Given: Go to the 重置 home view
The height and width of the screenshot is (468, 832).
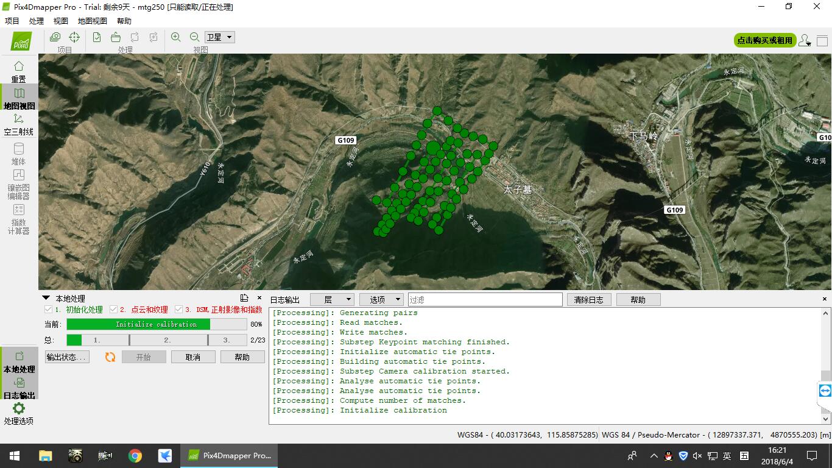Looking at the screenshot, I should (19, 71).
